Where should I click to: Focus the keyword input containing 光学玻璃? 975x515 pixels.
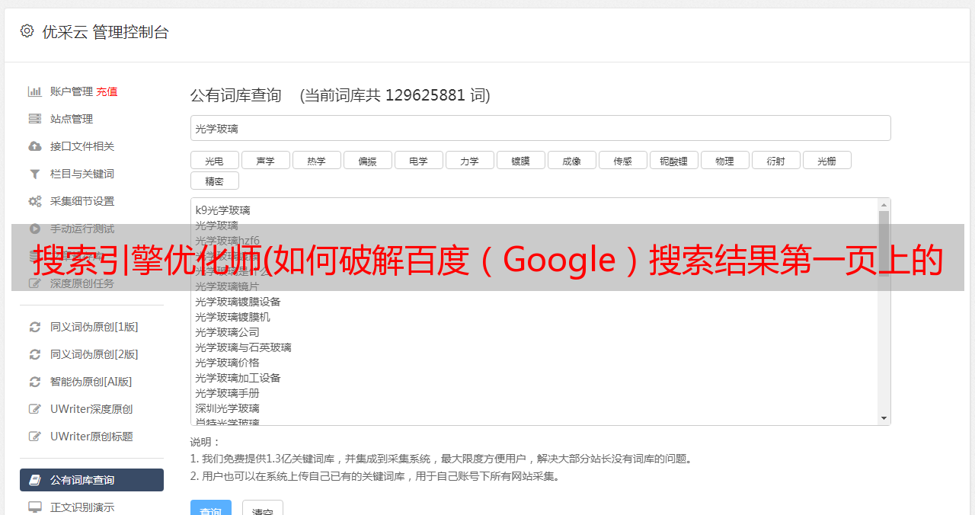540,128
